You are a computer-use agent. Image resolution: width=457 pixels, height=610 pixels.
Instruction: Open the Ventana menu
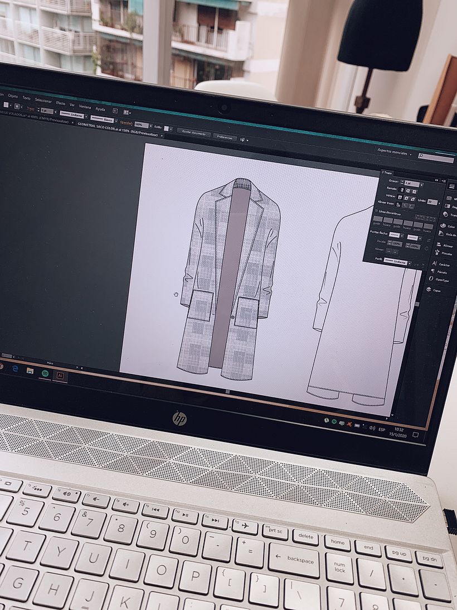click(x=85, y=107)
